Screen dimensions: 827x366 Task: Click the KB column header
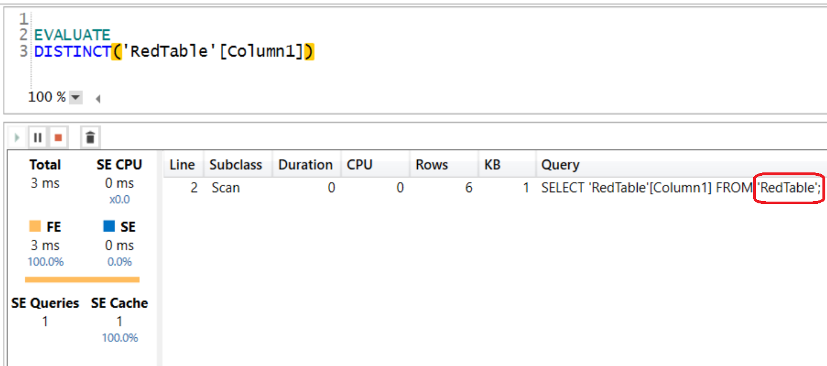[492, 165]
